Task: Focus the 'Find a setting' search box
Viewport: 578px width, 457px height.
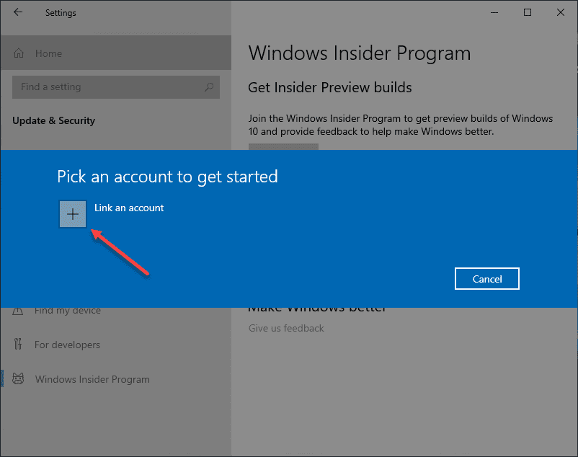Action: click(116, 87)
